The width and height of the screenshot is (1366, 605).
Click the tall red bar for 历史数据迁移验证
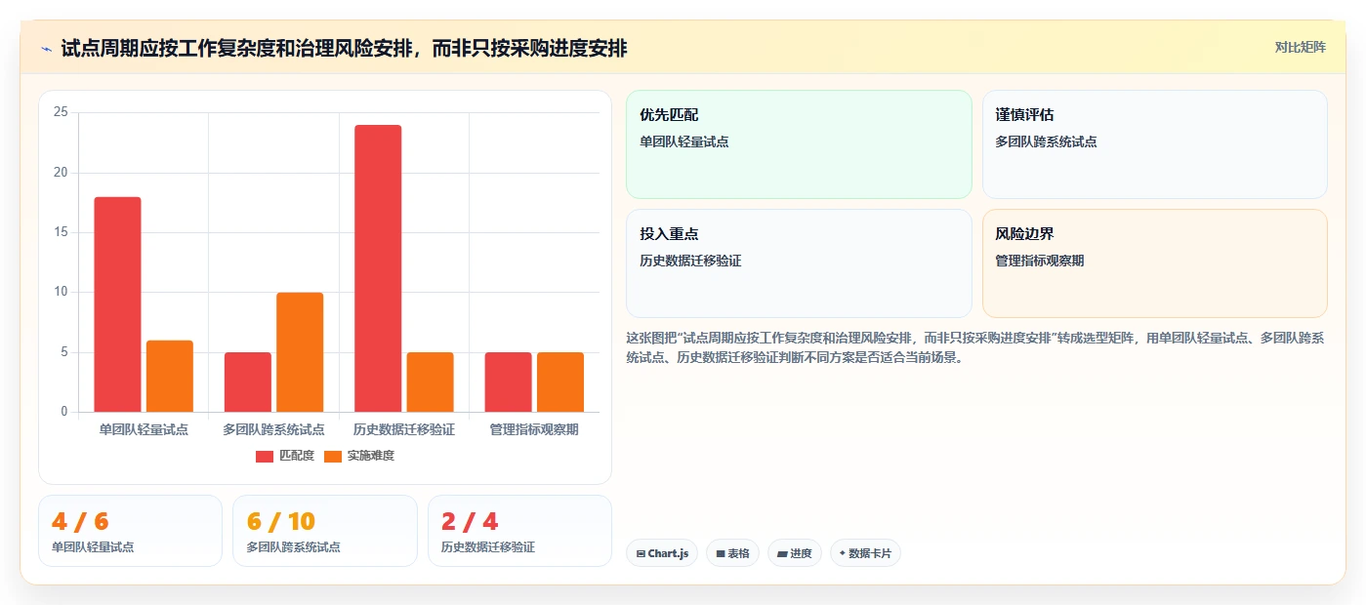(378, 268)
